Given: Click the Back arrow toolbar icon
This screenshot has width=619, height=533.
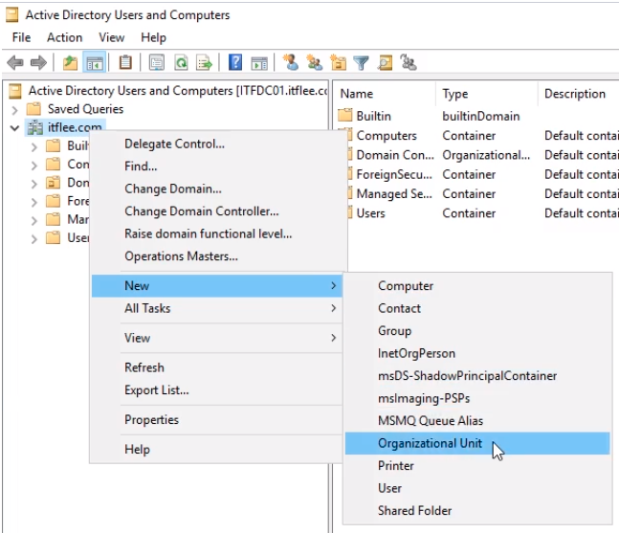Looking at the screenshot, I should pyautogui.click(x=14, y=63).
